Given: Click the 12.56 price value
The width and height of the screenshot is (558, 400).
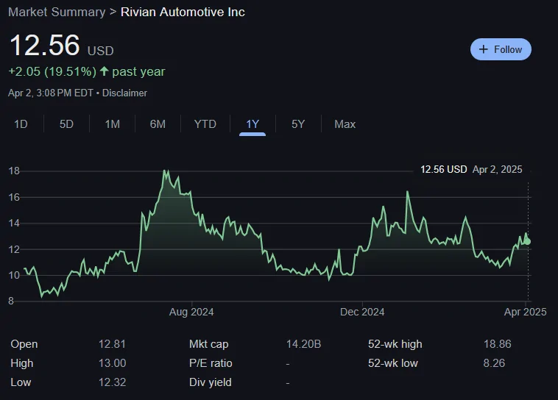Looking at the screenshot, I should click(44, 46).
